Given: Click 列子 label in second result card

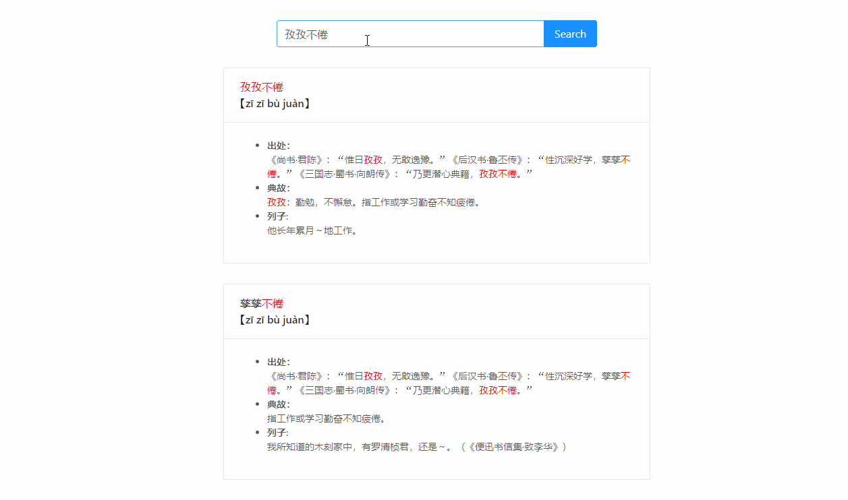Looking at the screenshot, I should (278, 433).
